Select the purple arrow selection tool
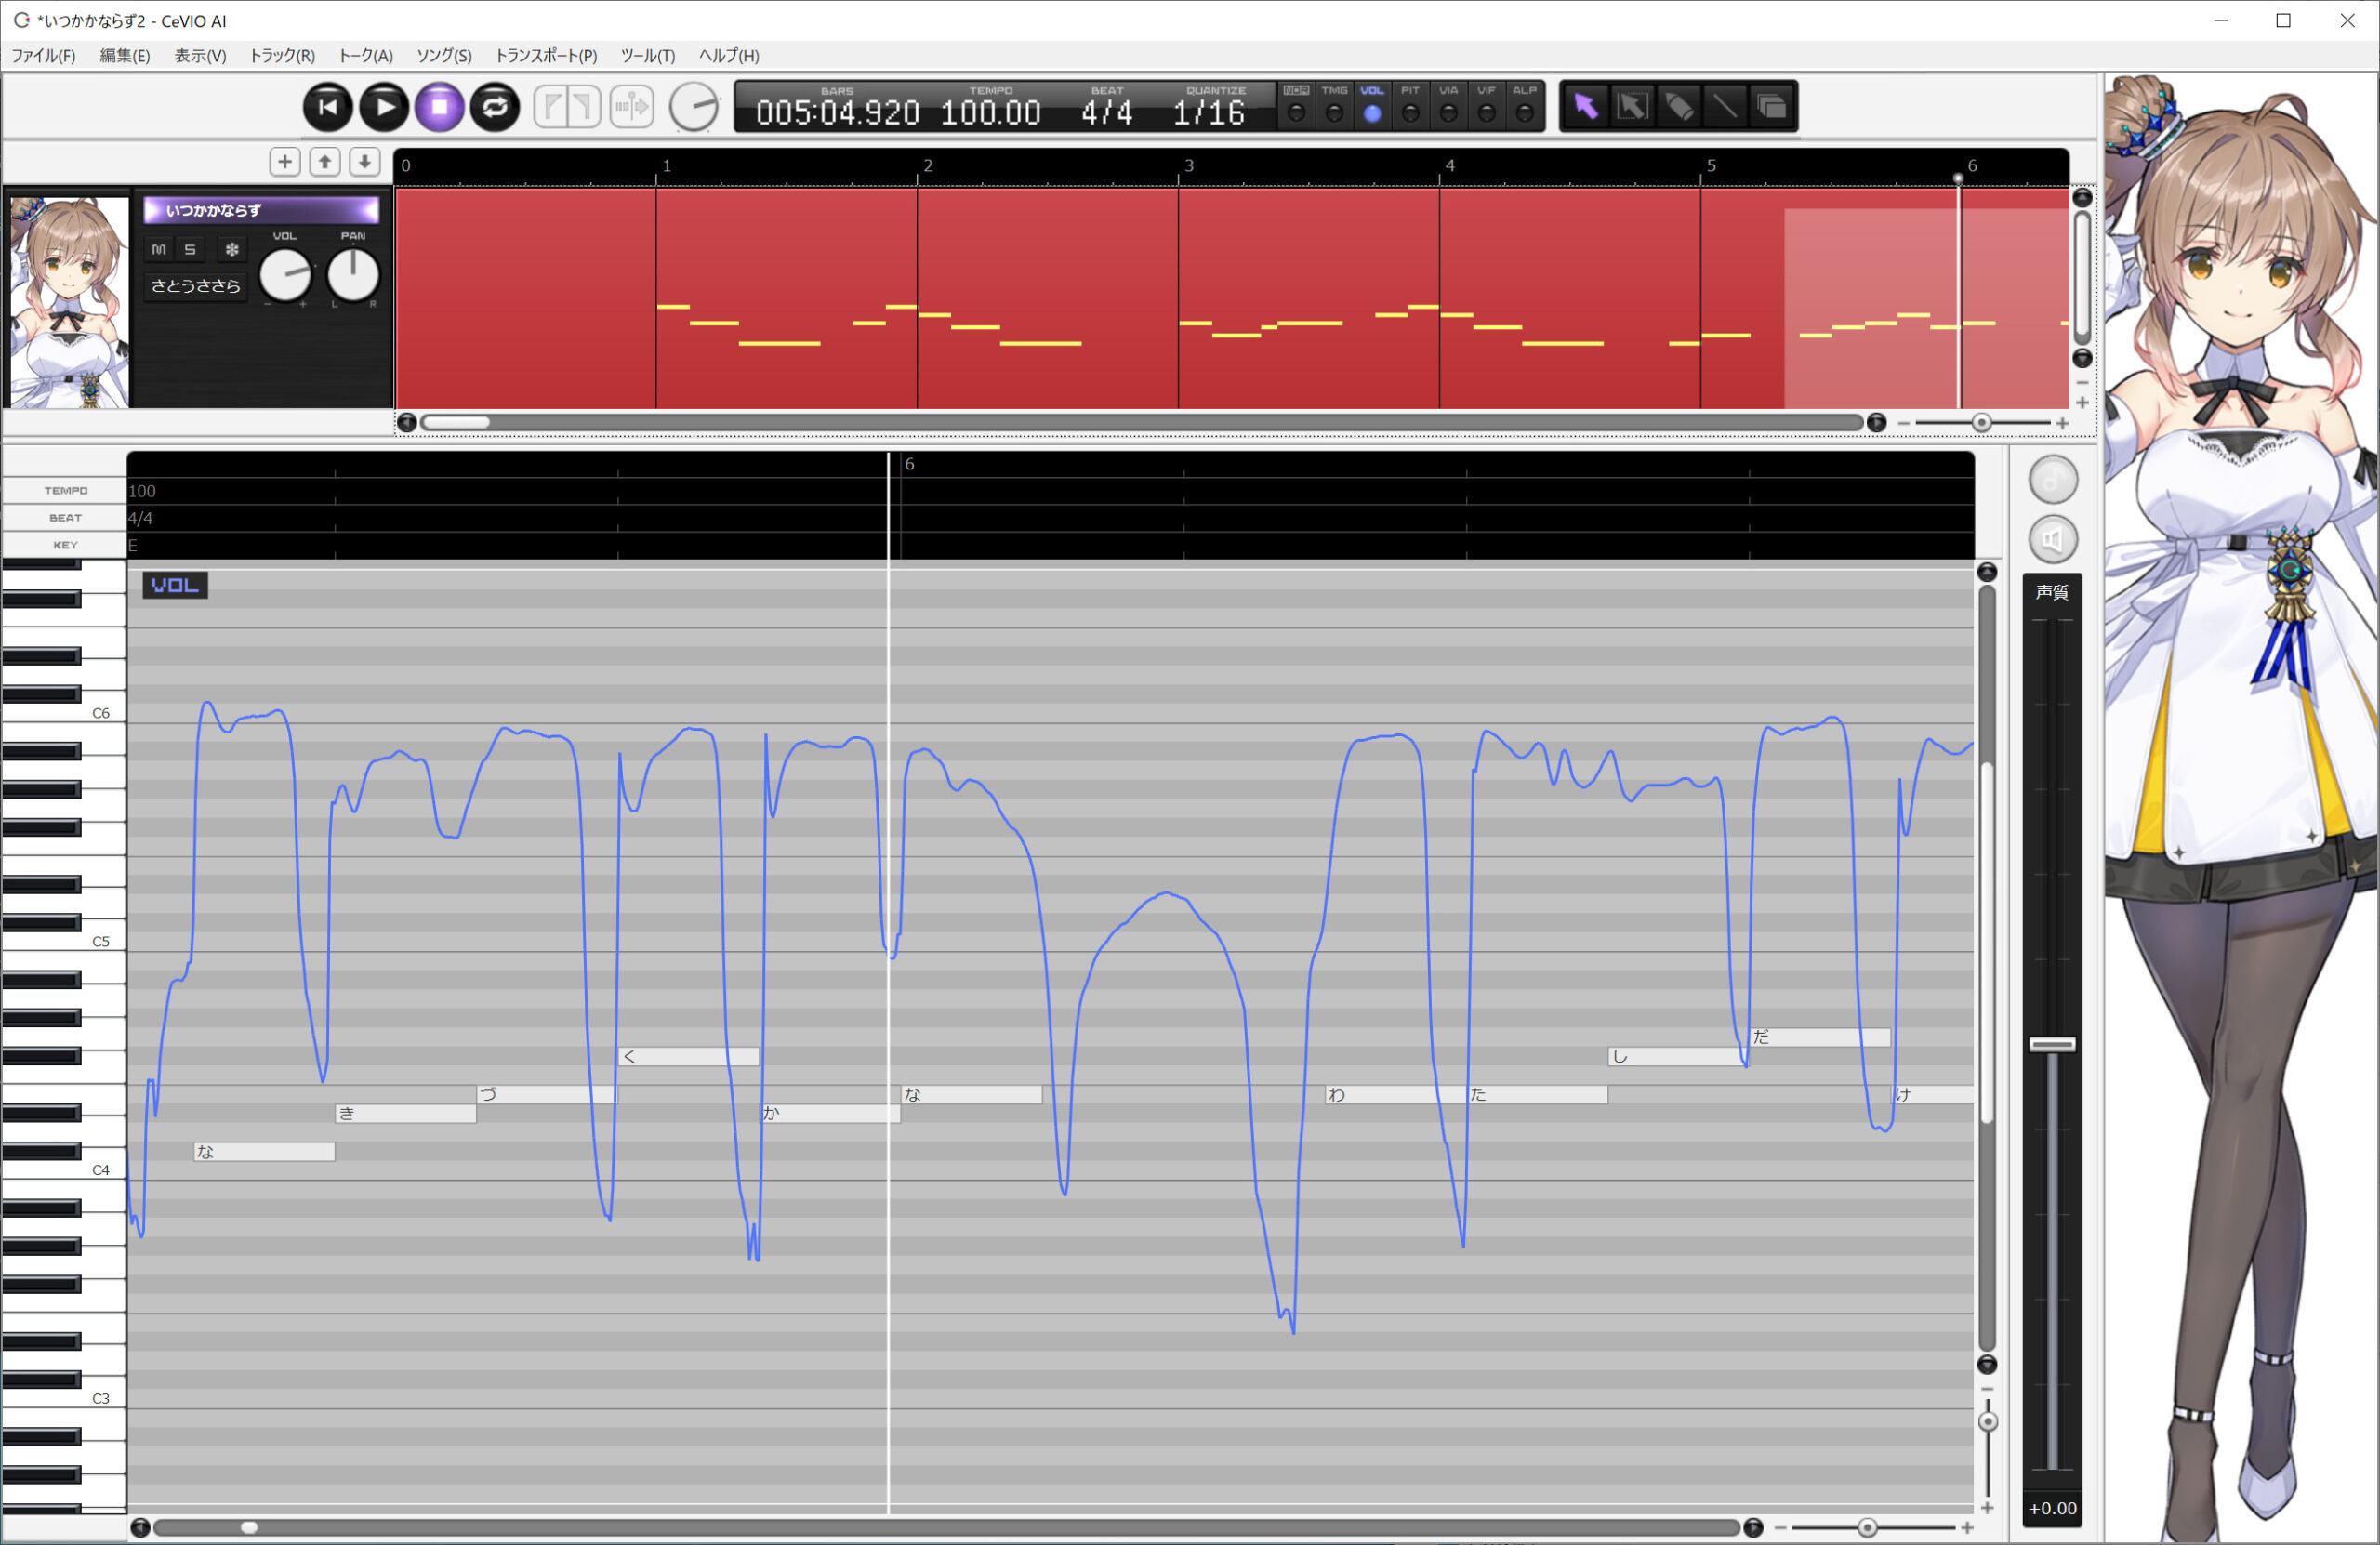The image size is (2380, 1545). click(1586, 106)
